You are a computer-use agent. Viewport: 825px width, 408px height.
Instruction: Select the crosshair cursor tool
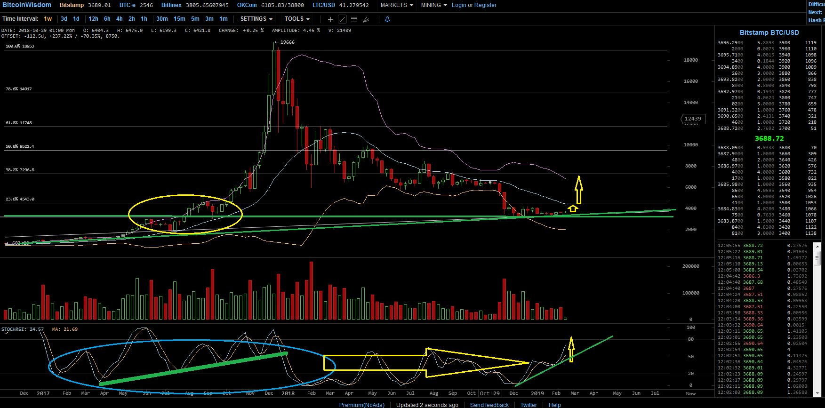[330, 19]
